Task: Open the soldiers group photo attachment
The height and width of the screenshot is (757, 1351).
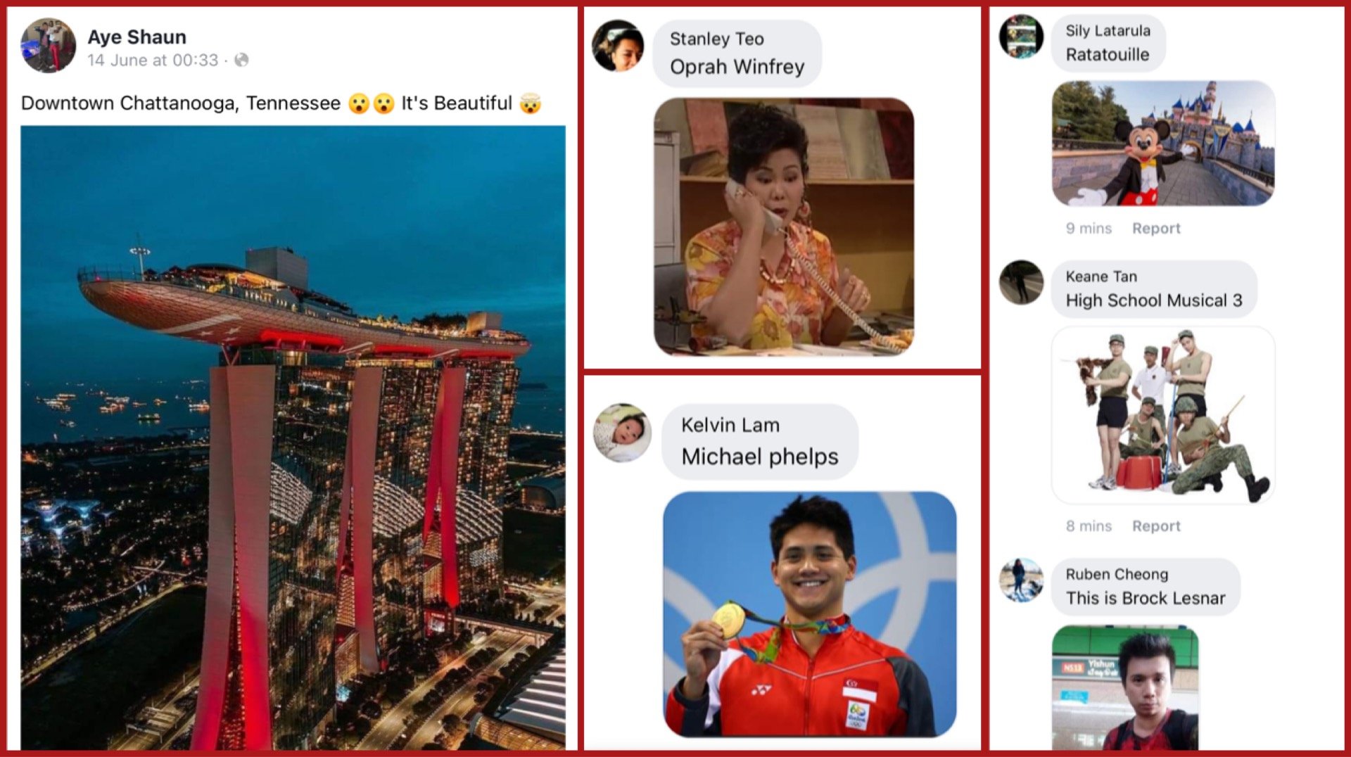Action: pyautogui.click(x=1163, y=415)
